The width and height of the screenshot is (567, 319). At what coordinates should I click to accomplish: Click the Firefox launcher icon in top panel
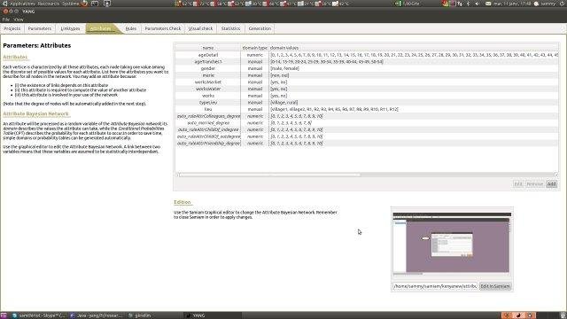(x=85, y=4)
